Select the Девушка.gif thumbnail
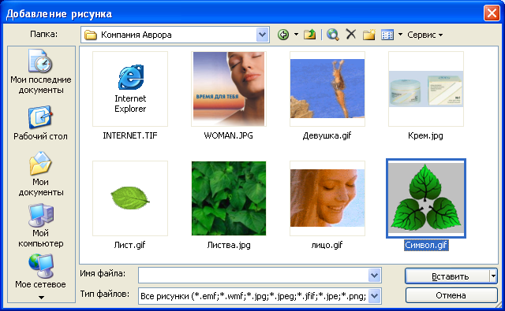This screenshot has width=505, height=311. [327, 89]
